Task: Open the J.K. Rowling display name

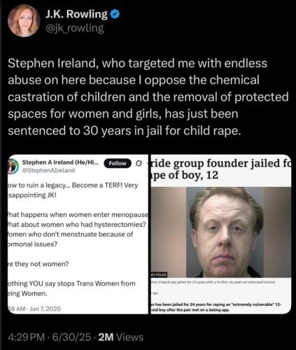Action: coord(76,14)
